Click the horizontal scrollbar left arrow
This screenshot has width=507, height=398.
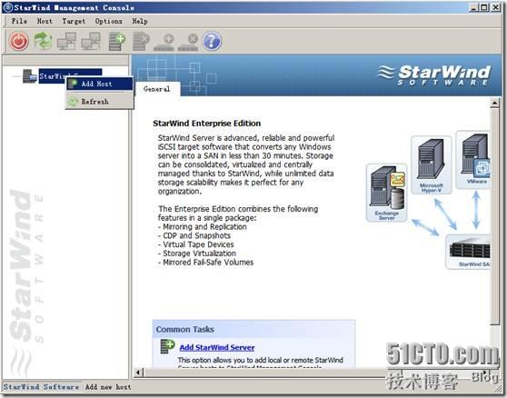[x=138, y=373]
